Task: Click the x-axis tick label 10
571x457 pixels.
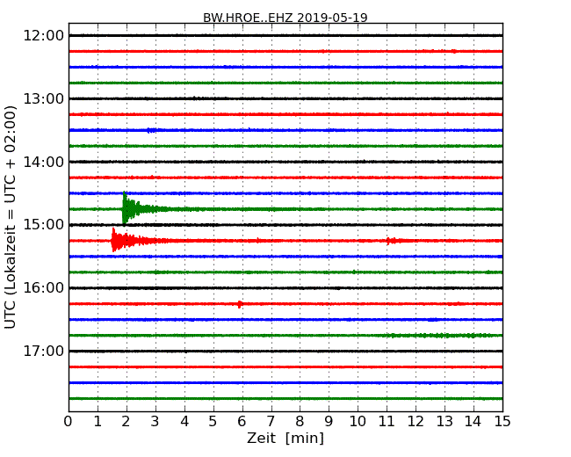Action: 358,421
